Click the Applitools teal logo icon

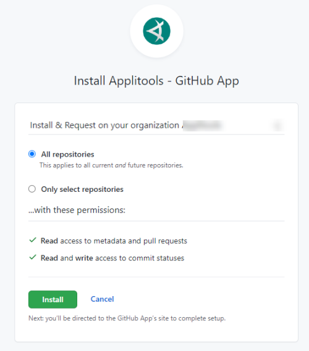coord(156,31)
